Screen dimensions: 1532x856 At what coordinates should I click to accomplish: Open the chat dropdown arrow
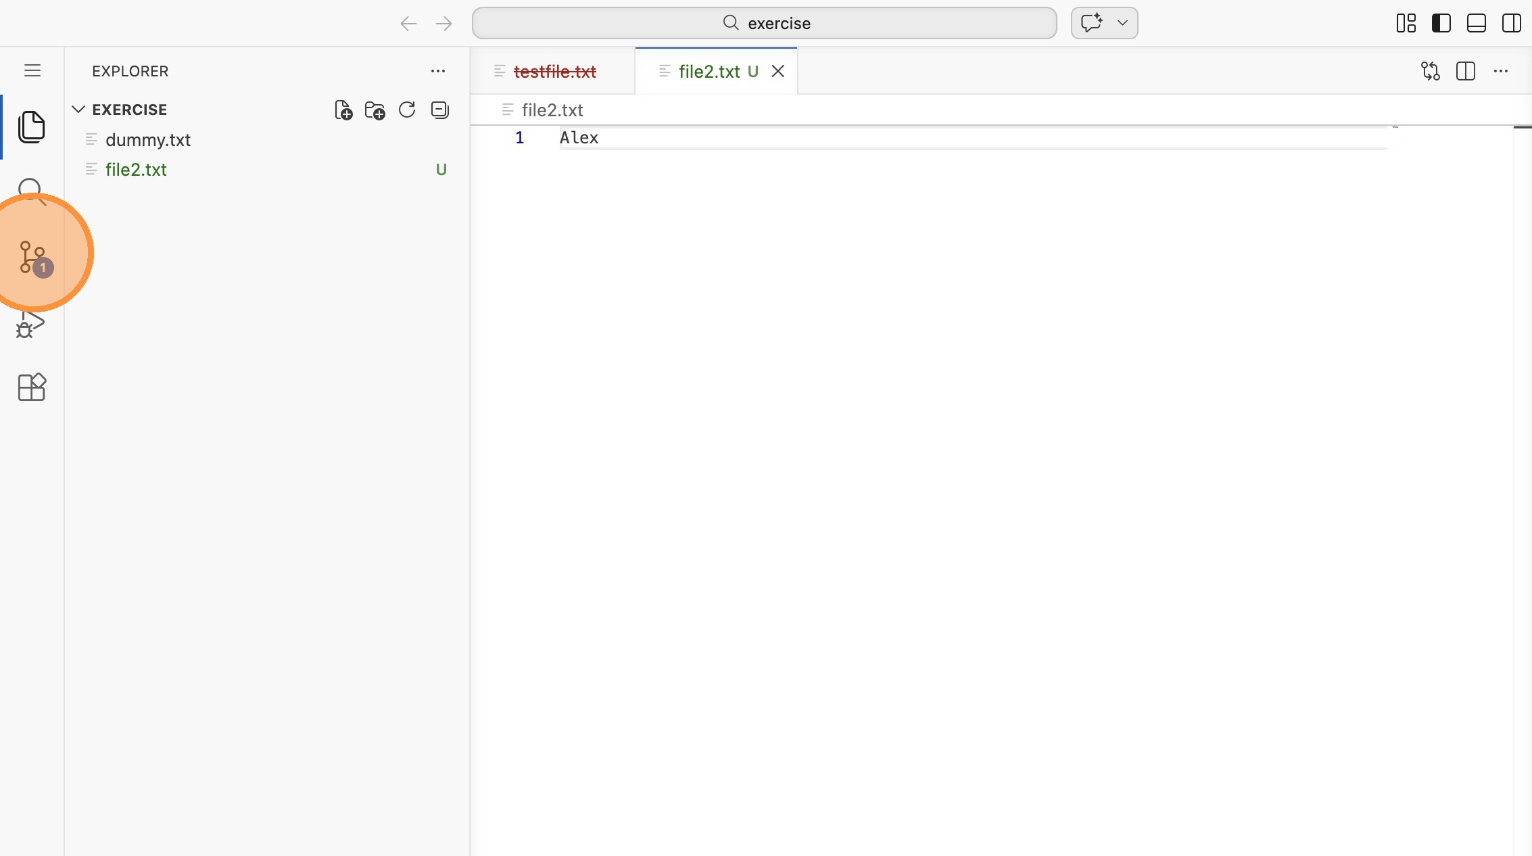[x=1122, y=23]
